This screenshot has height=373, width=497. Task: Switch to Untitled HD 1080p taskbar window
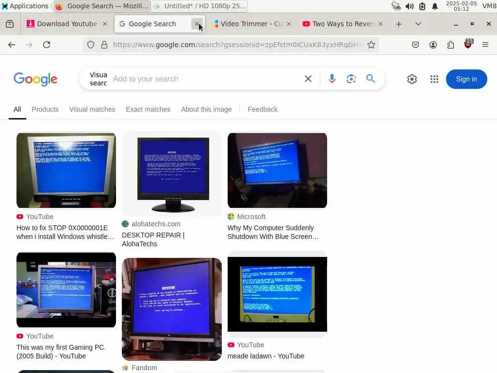coord(199,6)
